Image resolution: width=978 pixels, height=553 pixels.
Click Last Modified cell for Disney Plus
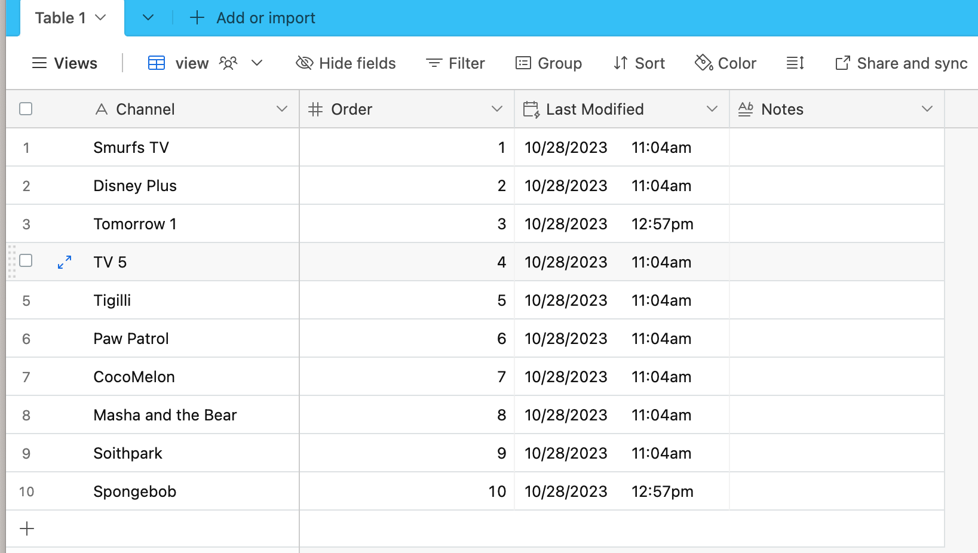622,186
